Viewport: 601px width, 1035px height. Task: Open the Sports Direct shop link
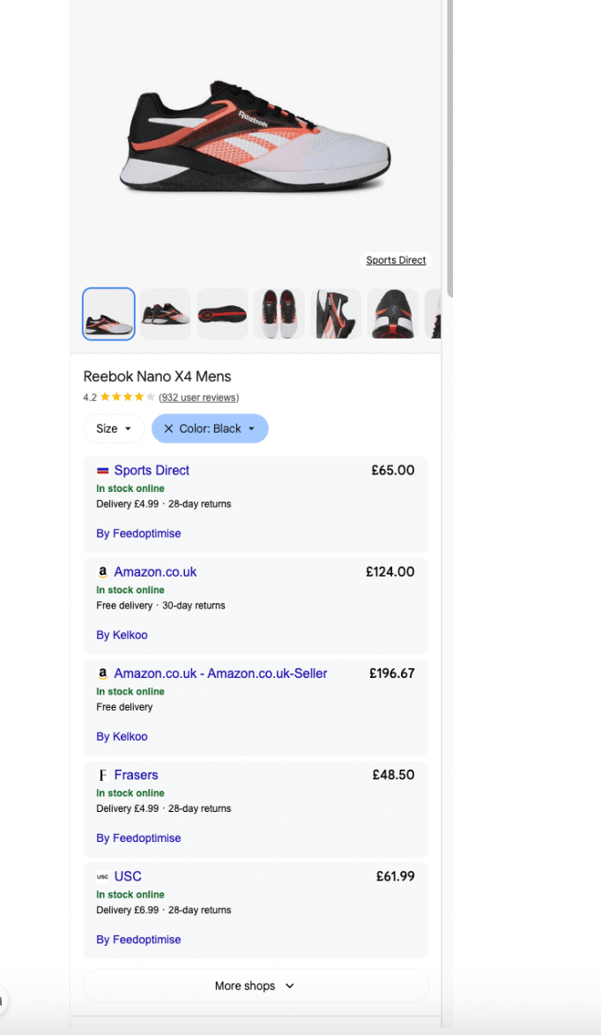(x=152, y=471)
